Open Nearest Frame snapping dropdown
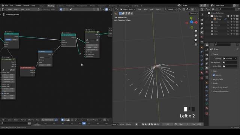Viewport: 240px width, 135px height. click(x=94, y=120)
